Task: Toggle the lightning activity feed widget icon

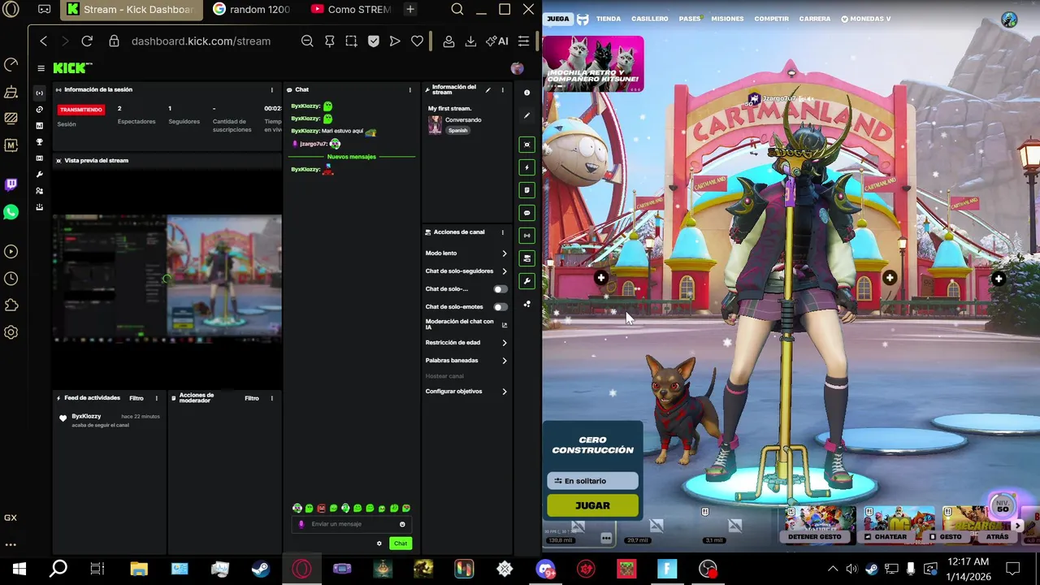Action: coord(526,167)
